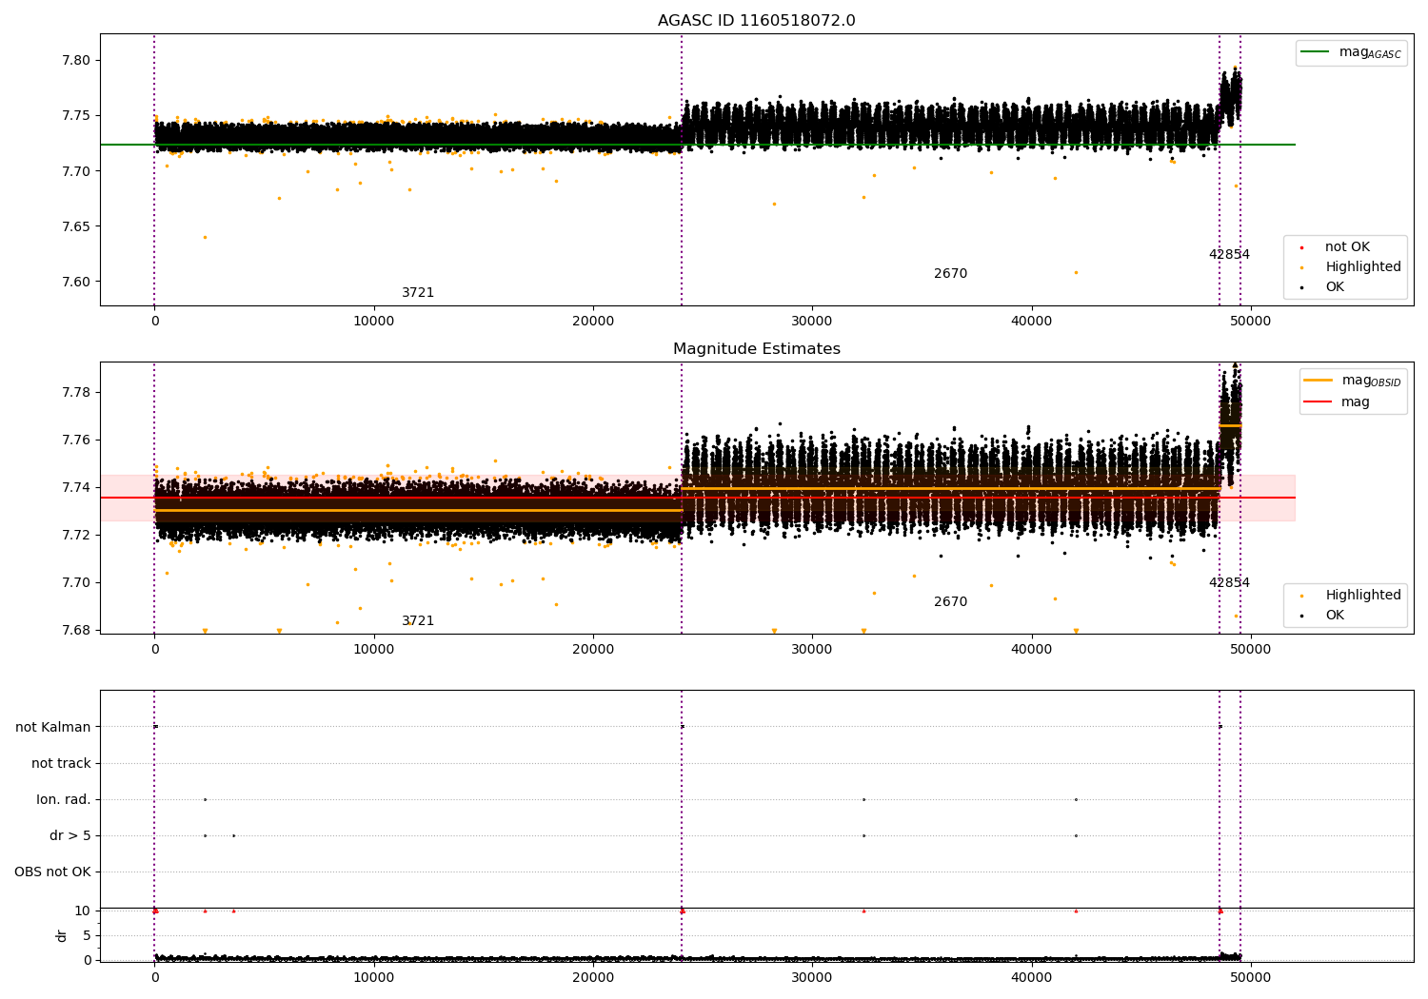Click the 20000 x-tick under the top plot

pos(593,322)
